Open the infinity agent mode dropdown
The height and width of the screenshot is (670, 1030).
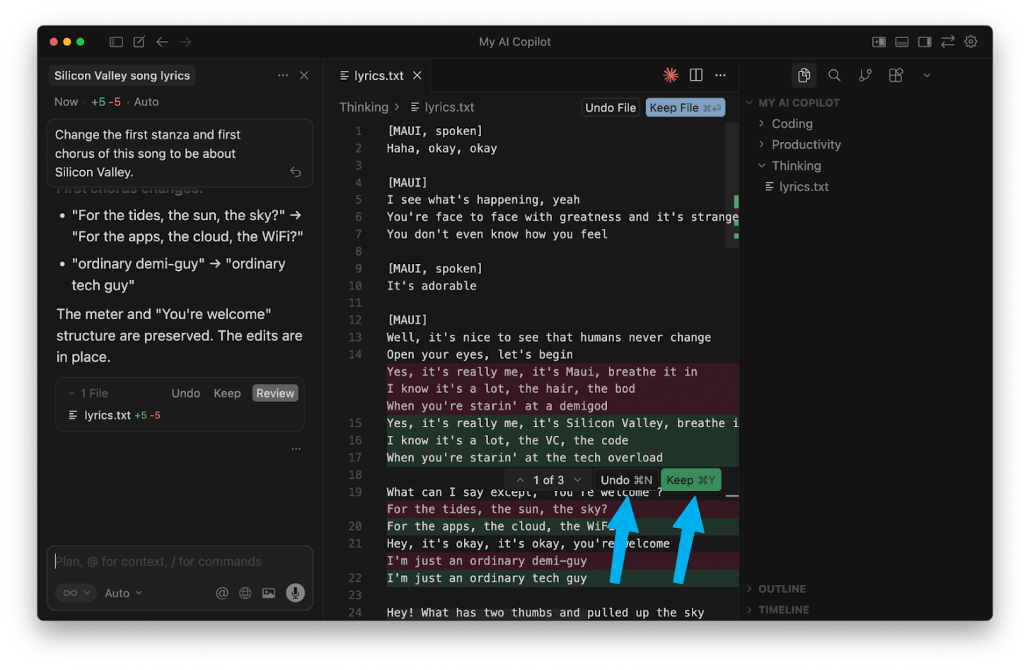76,593
